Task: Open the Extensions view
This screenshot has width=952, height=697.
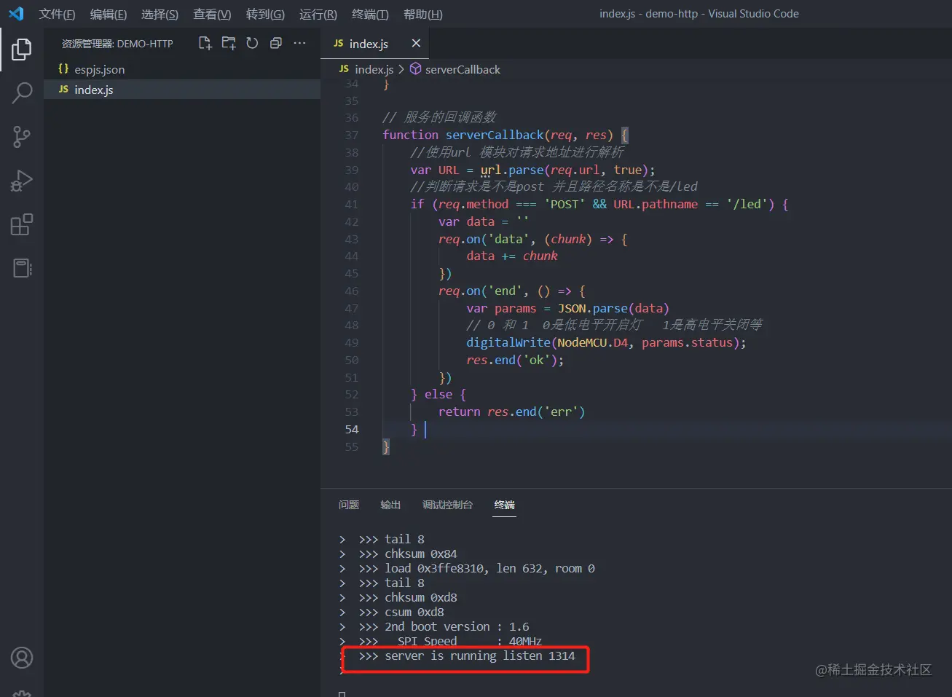Action: point(22,224)
